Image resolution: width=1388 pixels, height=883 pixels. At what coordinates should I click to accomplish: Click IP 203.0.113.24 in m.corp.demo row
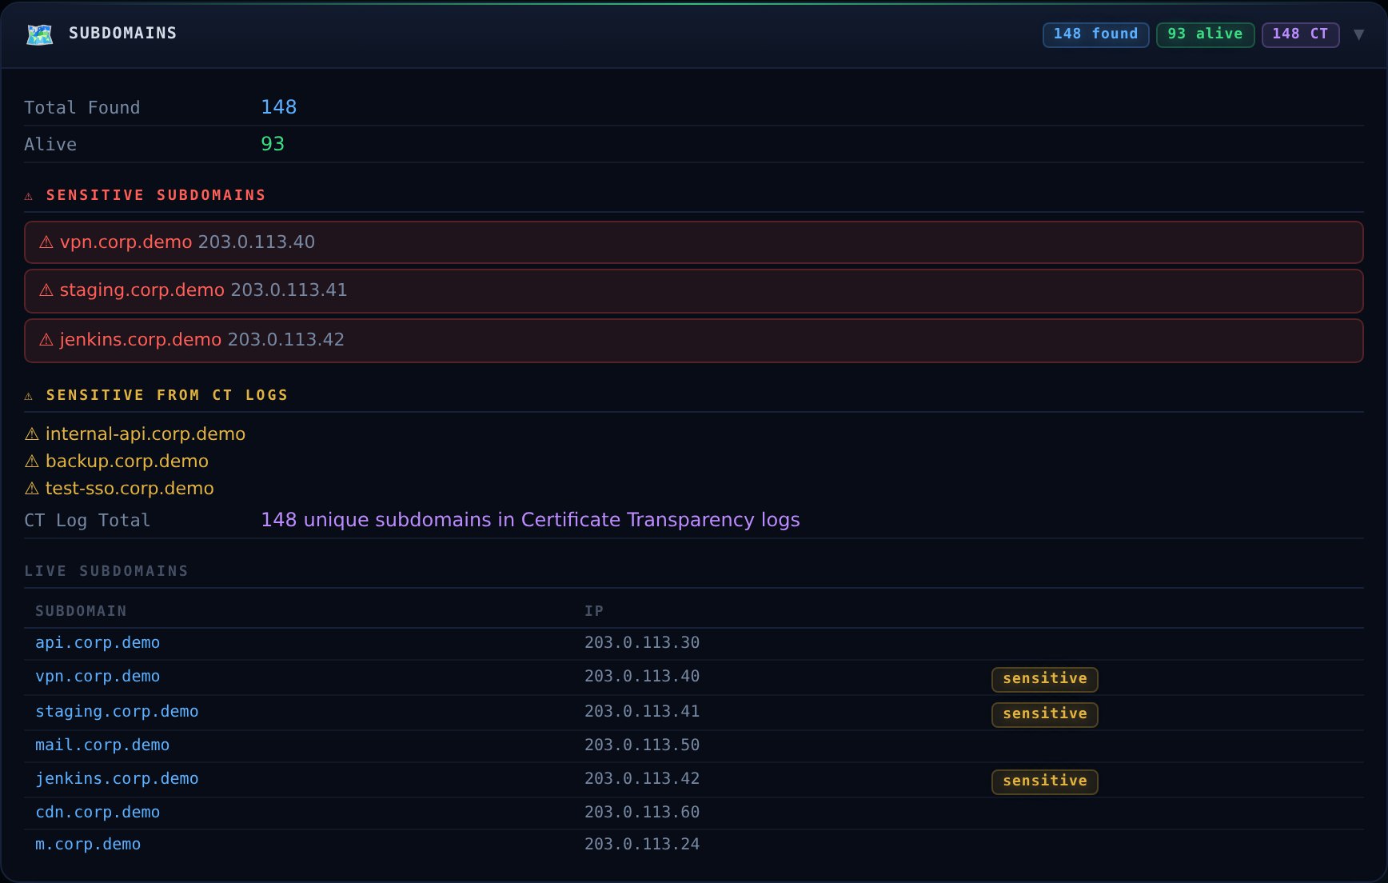tap(642, 845)
